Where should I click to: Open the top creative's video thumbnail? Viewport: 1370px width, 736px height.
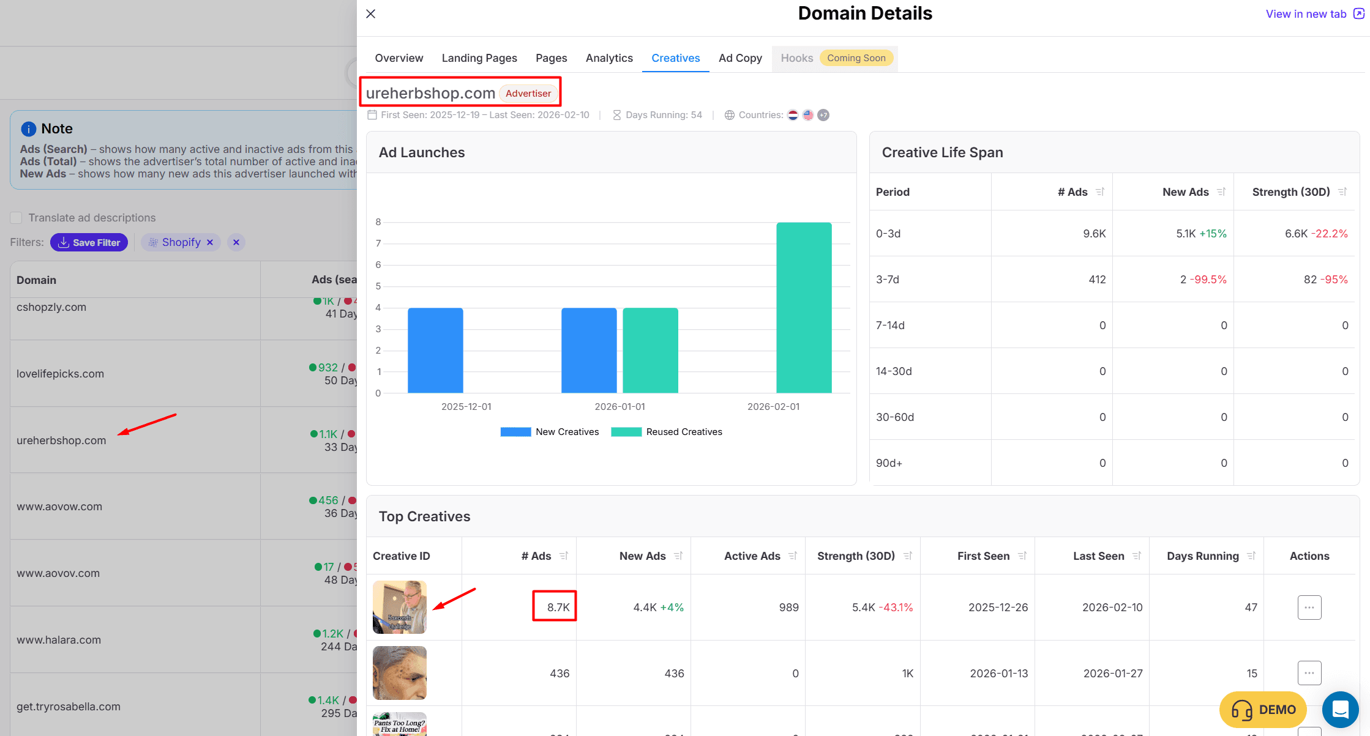pos(400,607)
